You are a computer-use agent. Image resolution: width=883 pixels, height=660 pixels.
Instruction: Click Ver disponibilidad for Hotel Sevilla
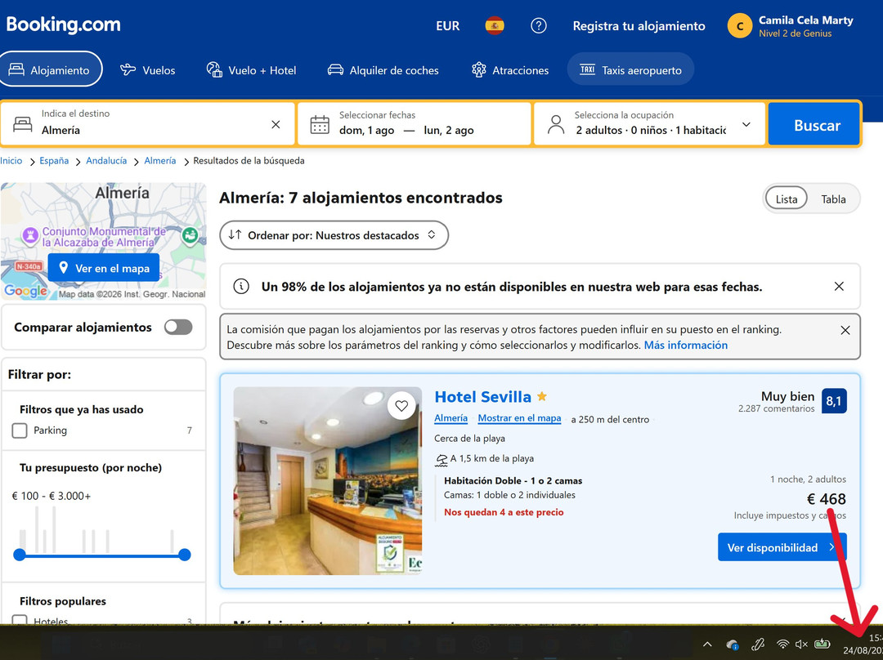point(782,547)
